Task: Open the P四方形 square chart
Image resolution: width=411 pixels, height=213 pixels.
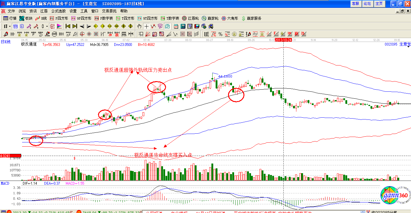Action: point(59,18)
